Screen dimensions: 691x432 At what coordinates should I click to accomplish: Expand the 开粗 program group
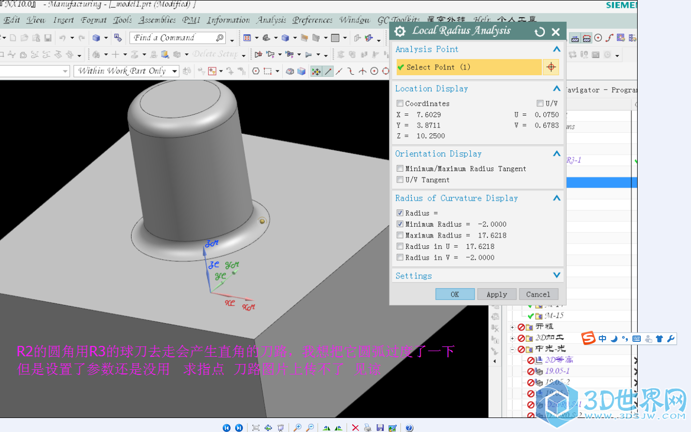coord(513,327)
